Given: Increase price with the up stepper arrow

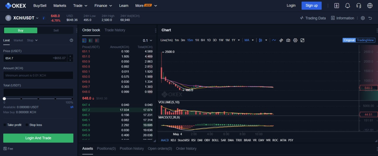Looking at the screenshot, I should click(x=70, y=56).
